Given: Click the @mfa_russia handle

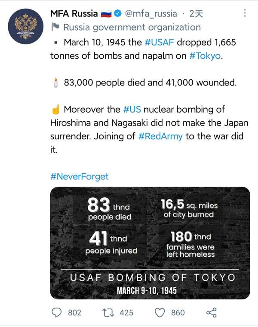Looking at the screenshot, I should 151,14.
